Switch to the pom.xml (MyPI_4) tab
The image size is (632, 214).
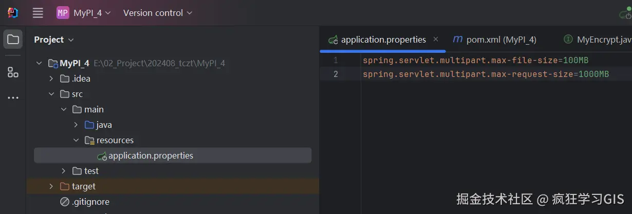pyautogui.click(x=495, y=40)
